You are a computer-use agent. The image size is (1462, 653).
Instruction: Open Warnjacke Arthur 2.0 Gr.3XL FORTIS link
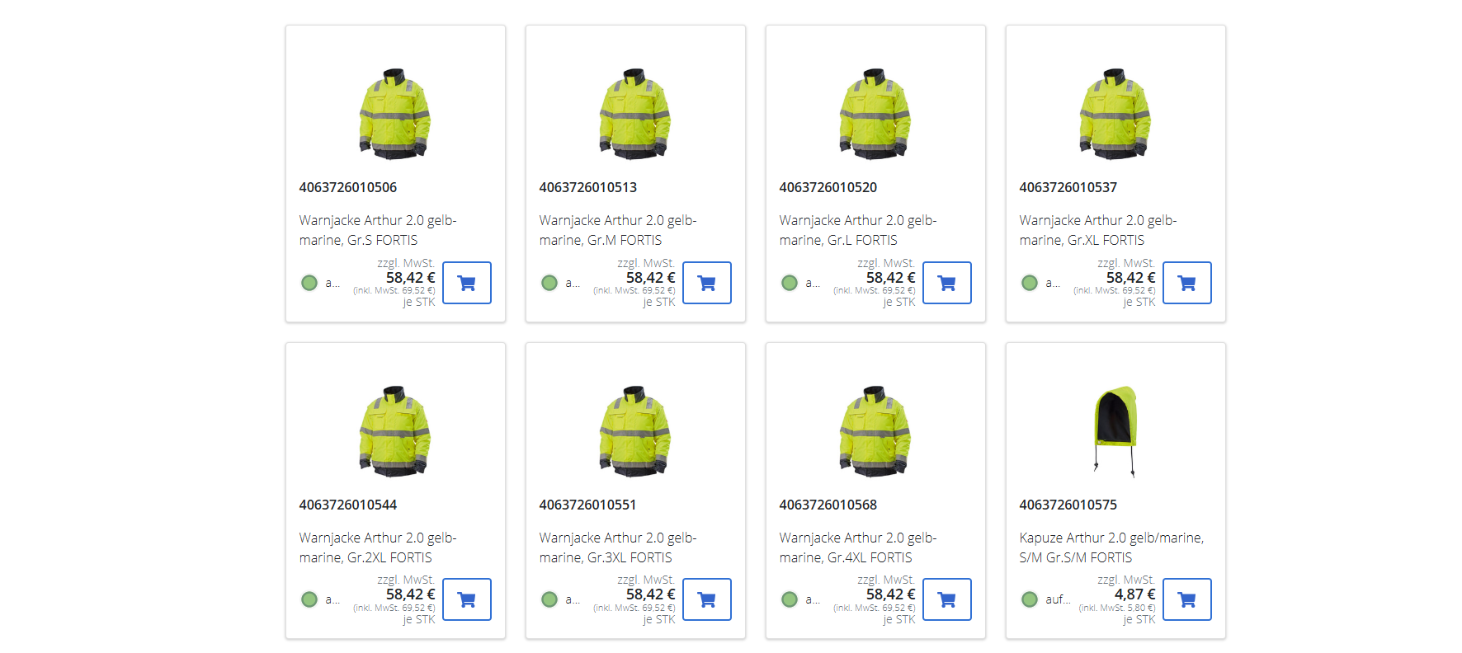pyautogui.click(x=618, y=547)
